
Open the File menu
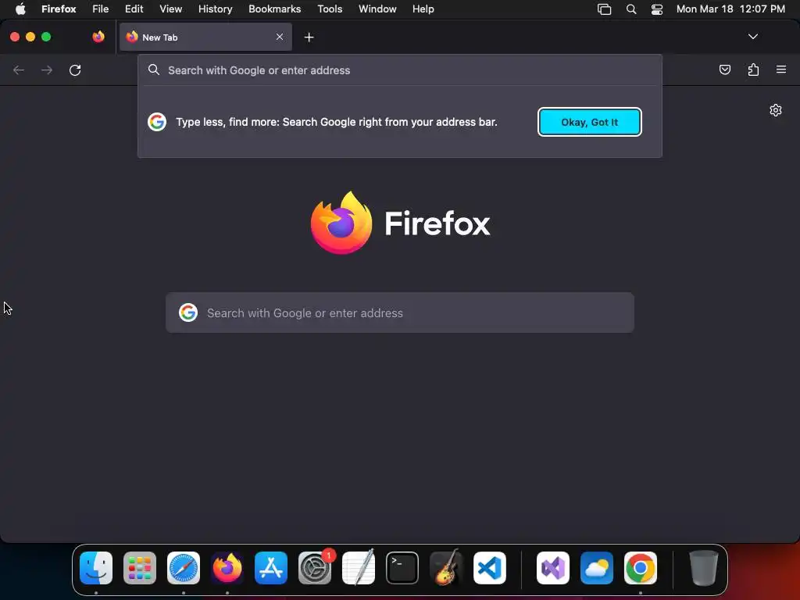[x=101, y=9]
